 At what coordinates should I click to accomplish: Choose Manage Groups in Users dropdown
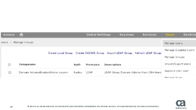179,57
